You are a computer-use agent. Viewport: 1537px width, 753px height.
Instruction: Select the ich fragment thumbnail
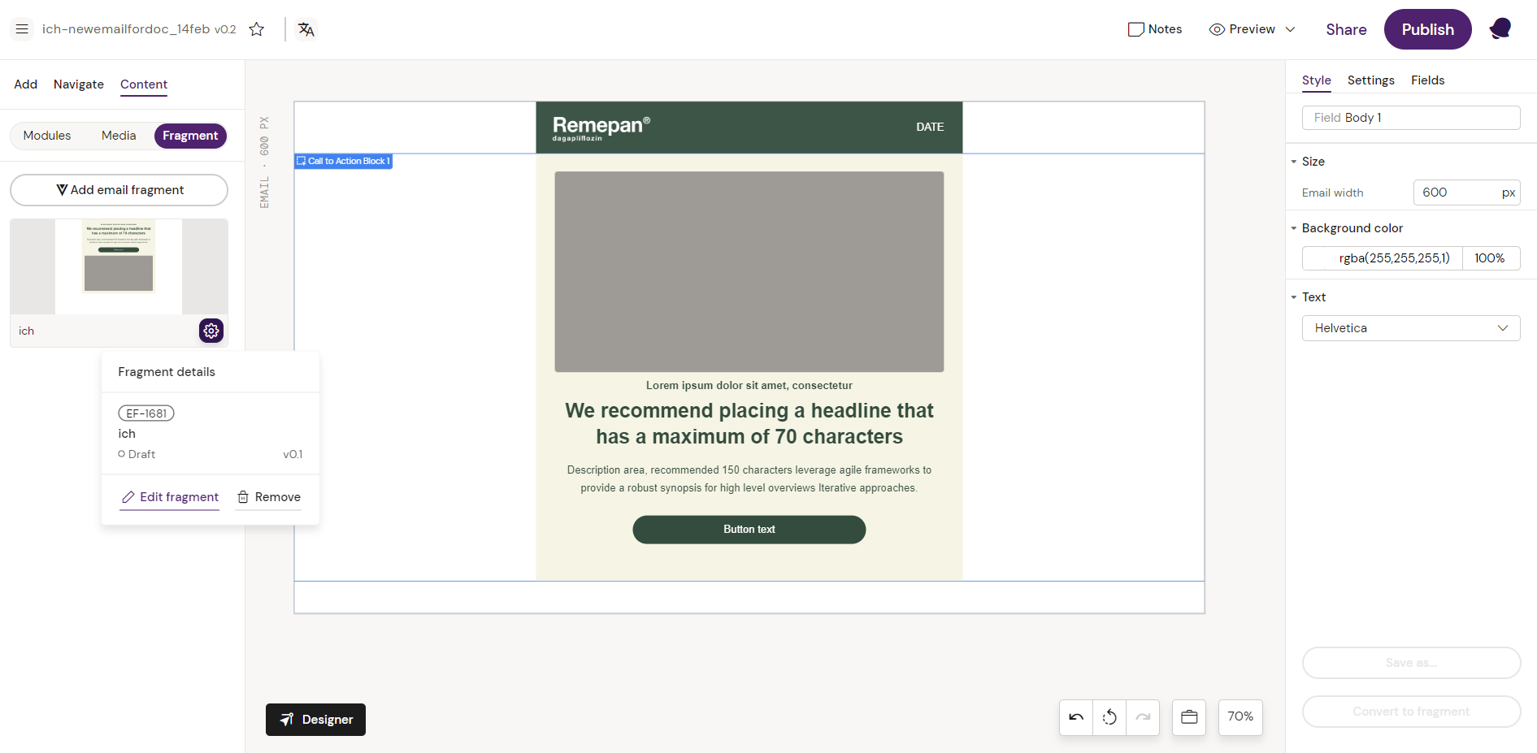point(119,266)
